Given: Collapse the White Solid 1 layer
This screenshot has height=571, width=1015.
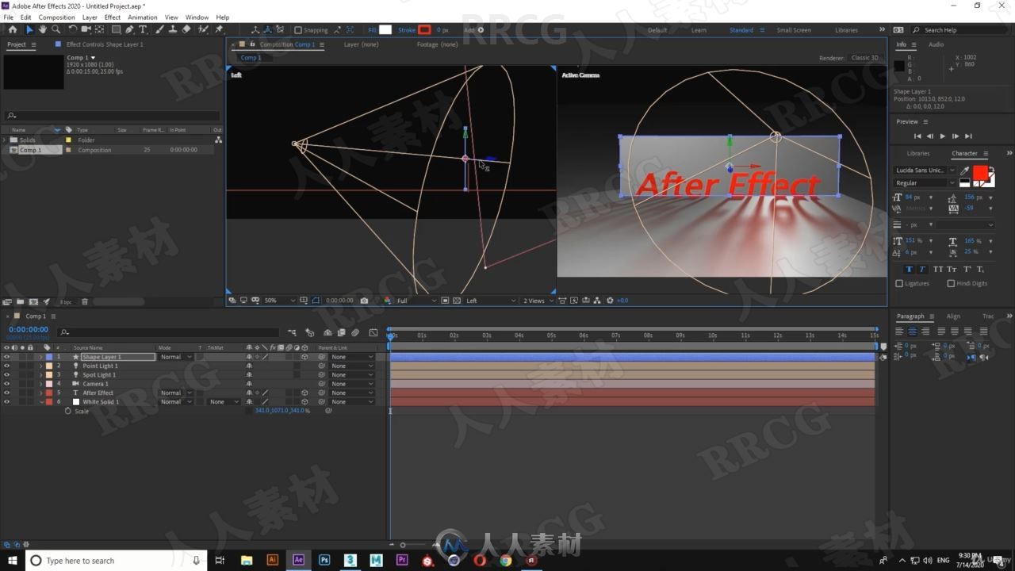Looking at the screenshot, I should (40, 402).
